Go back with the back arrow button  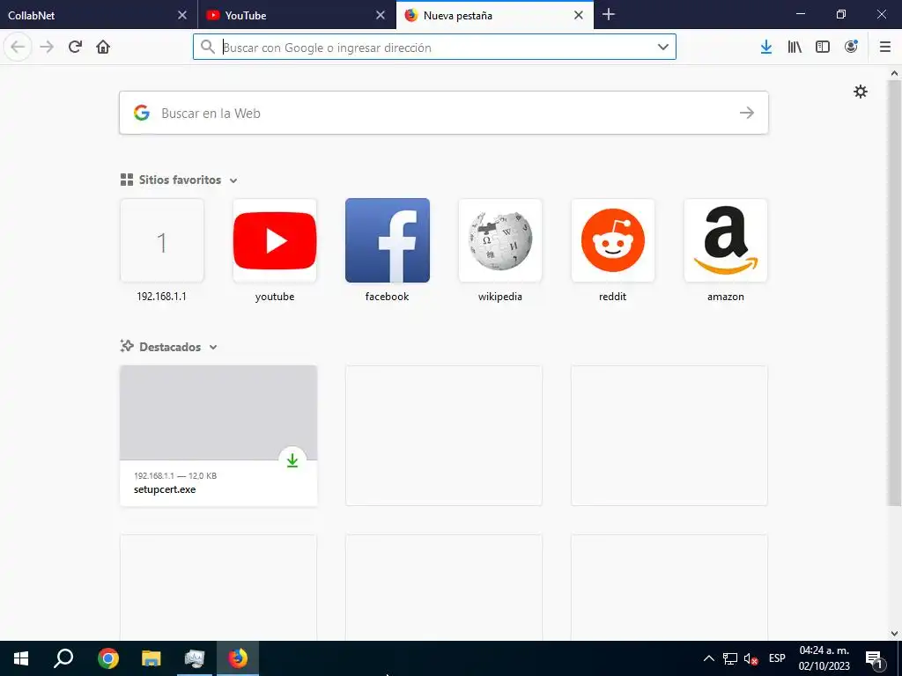point(18,48)
